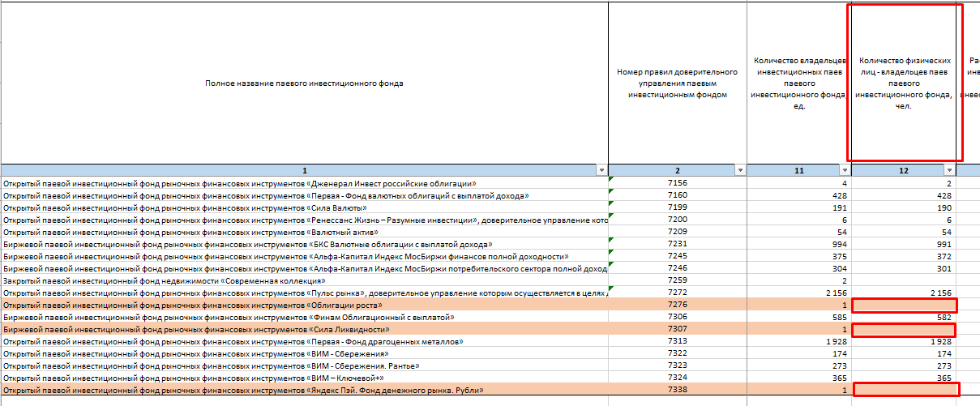
Task: Click the cell containing value 994
Action: tap(799, 244)
